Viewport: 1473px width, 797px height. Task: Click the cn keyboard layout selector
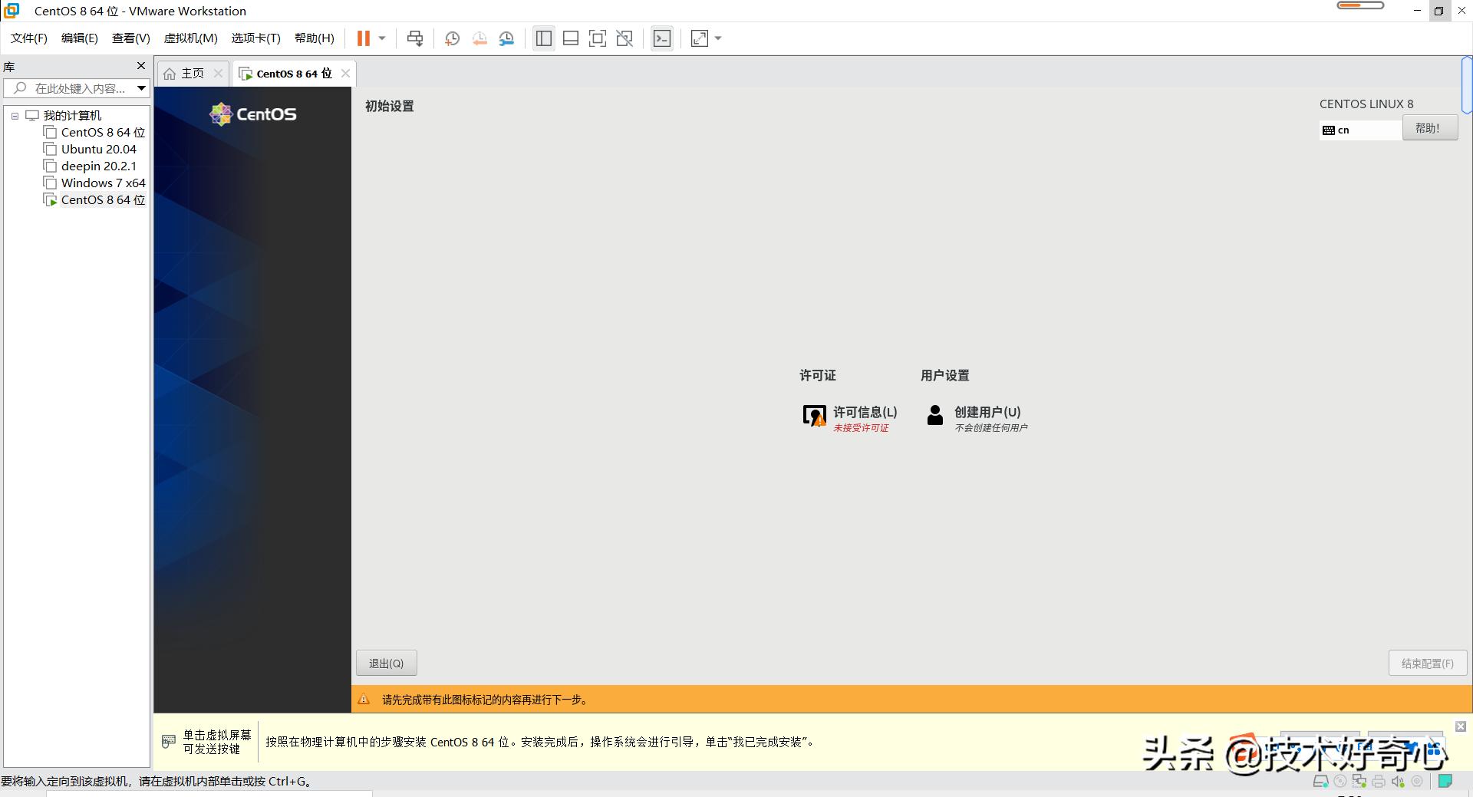(1358, 130)
